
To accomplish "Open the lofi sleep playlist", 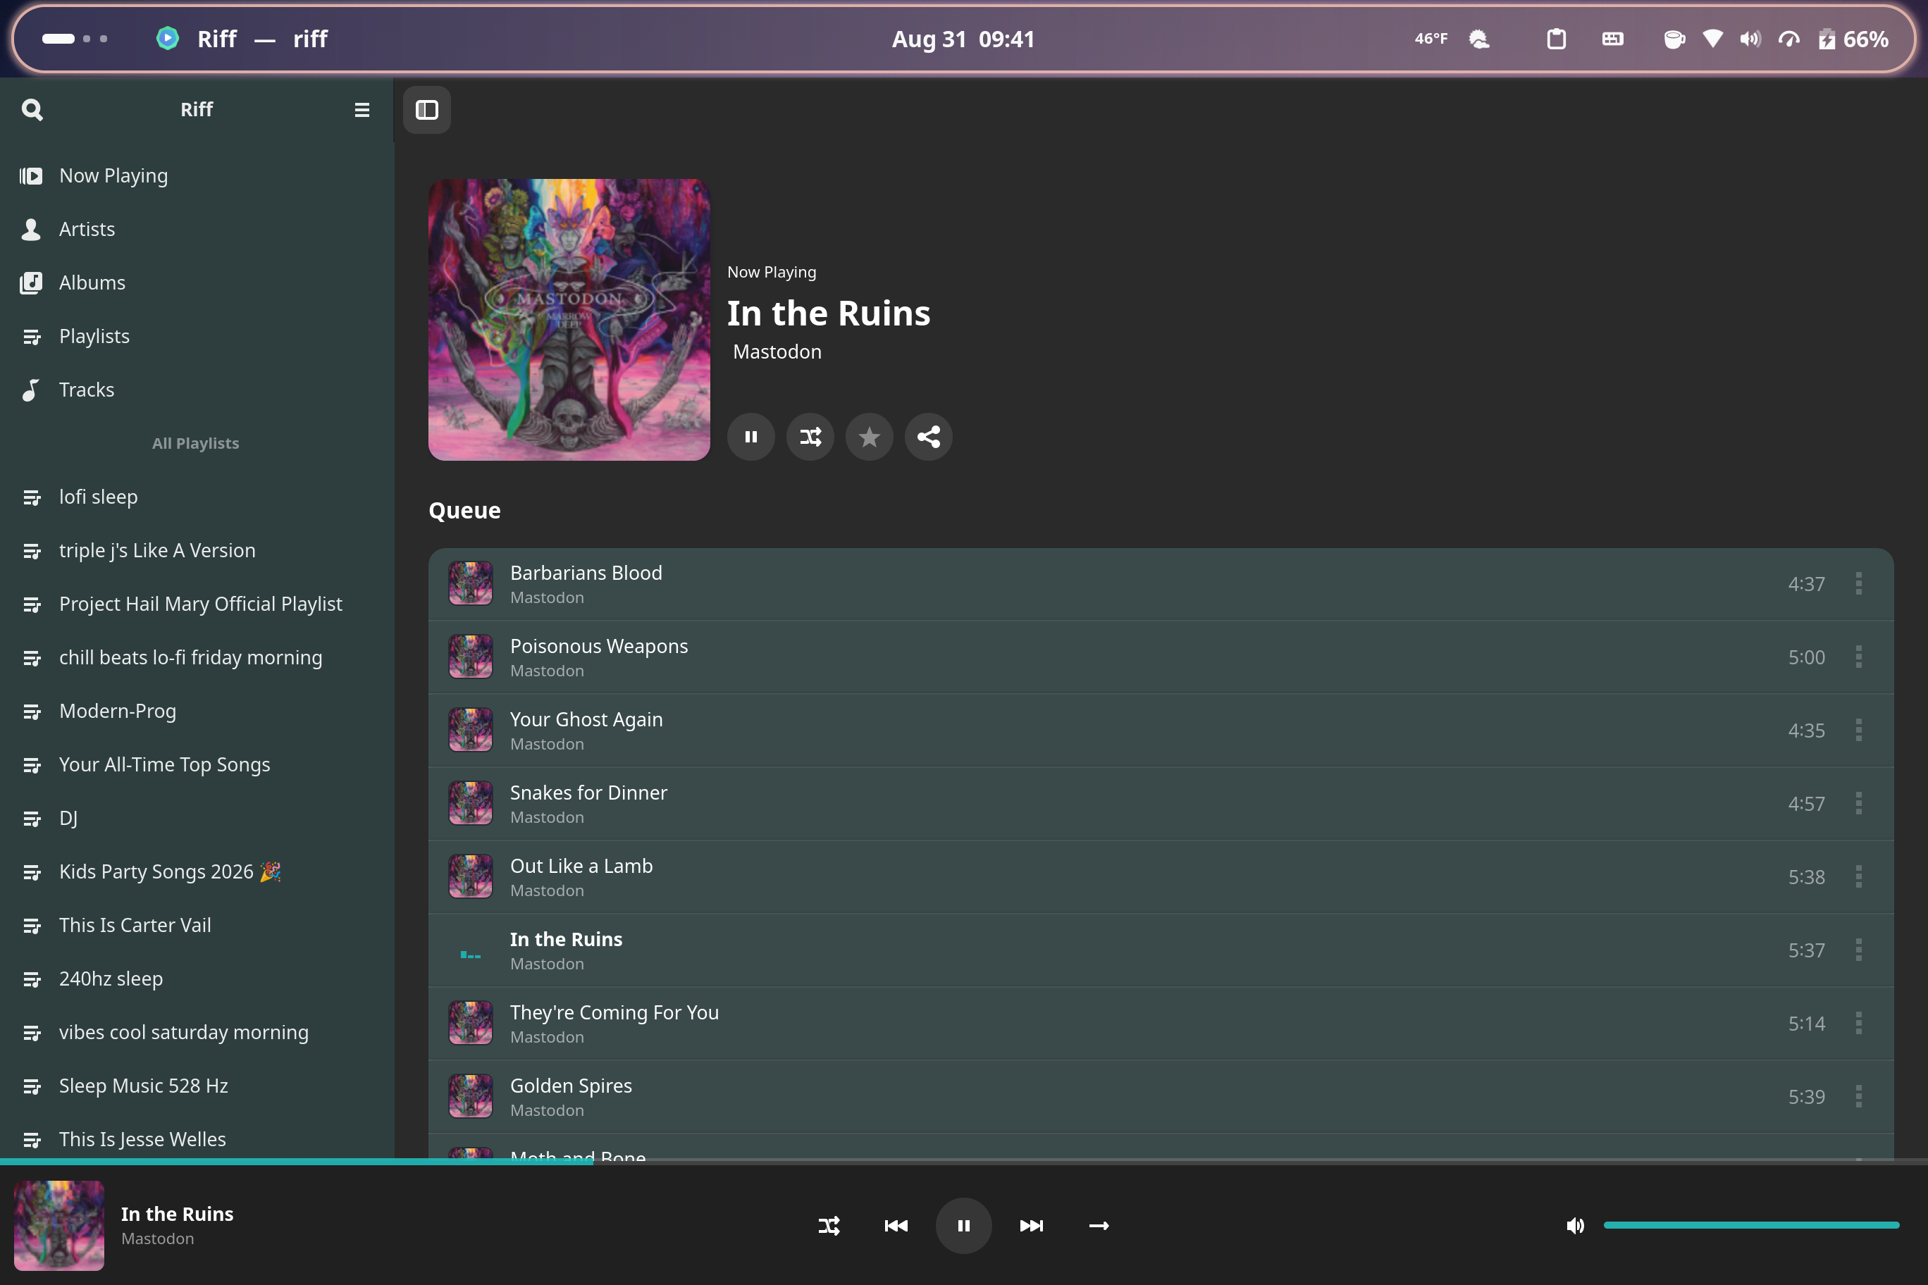I will click(x=197, y=497).
